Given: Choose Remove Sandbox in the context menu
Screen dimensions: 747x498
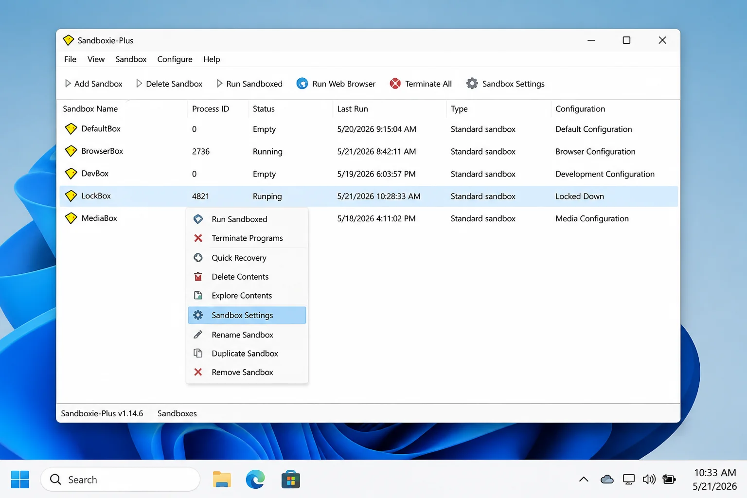Looking at the screenshot, I should point(247,372).
